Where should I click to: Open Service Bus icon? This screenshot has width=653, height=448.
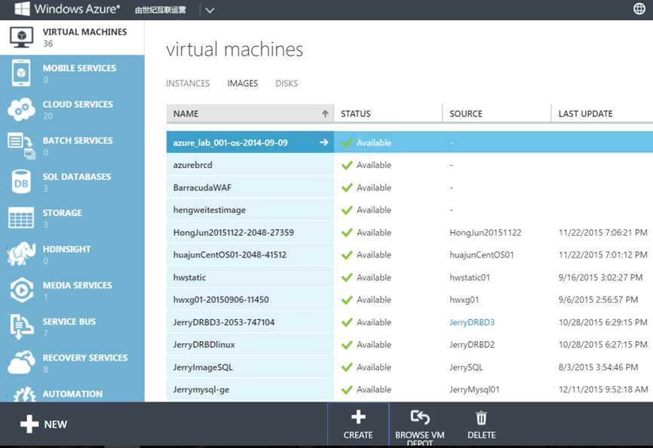pyautogui.click(x=21, y=326)
